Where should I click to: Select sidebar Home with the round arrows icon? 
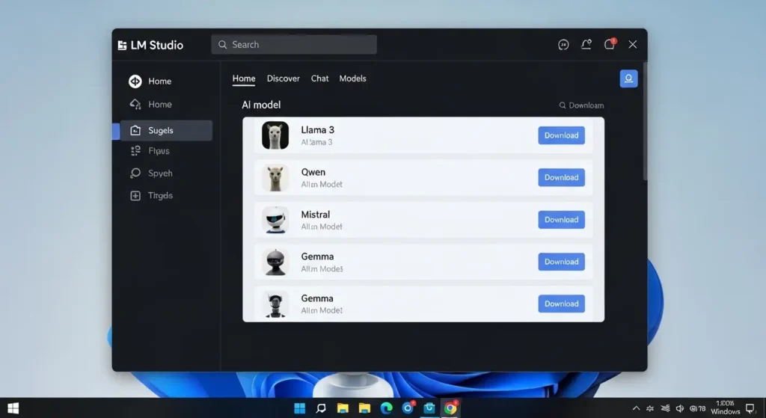[x=150, y=81]
